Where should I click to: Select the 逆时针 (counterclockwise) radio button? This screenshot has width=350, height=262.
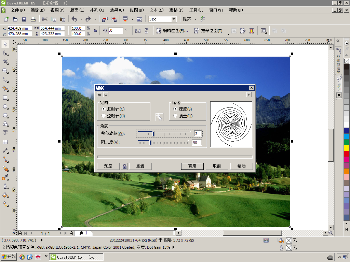(x=113, y=116)
